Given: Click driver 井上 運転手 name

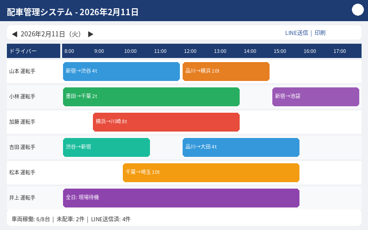Looking at the screenshot, I should click(23, 198).
